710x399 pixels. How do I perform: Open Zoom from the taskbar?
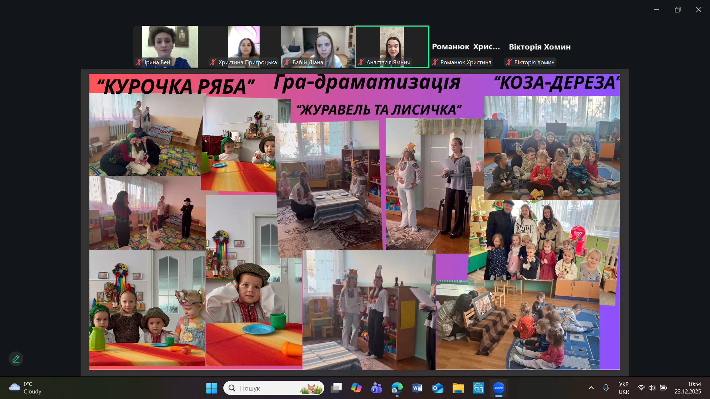coord(498,388)
